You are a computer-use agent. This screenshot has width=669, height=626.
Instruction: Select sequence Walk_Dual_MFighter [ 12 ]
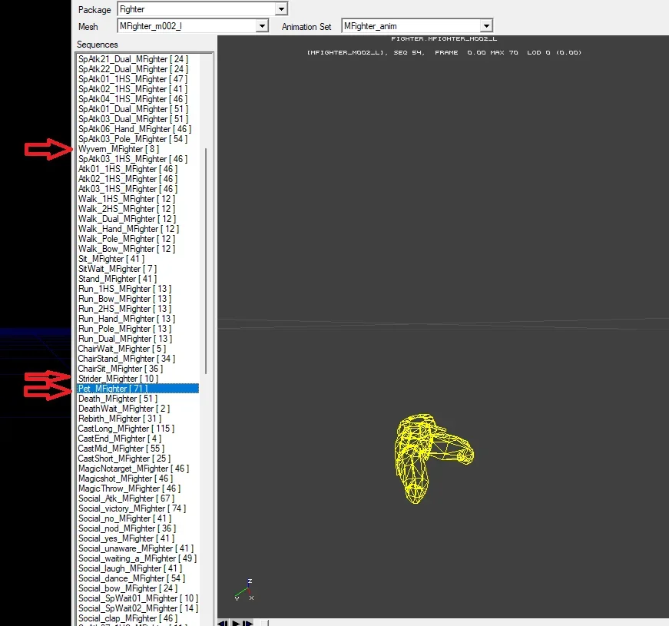click(128, 218)
